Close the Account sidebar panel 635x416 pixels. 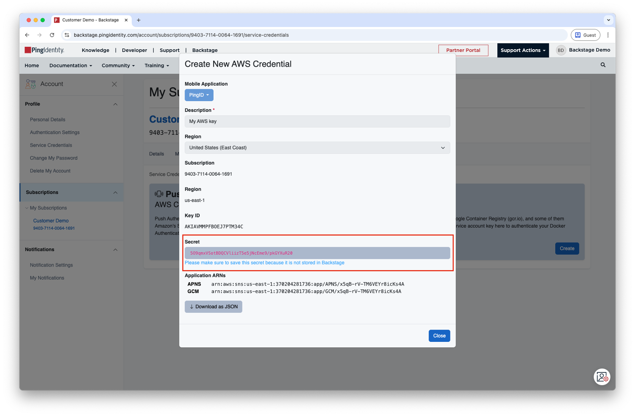pyautogui.click(x=114, y=84)
